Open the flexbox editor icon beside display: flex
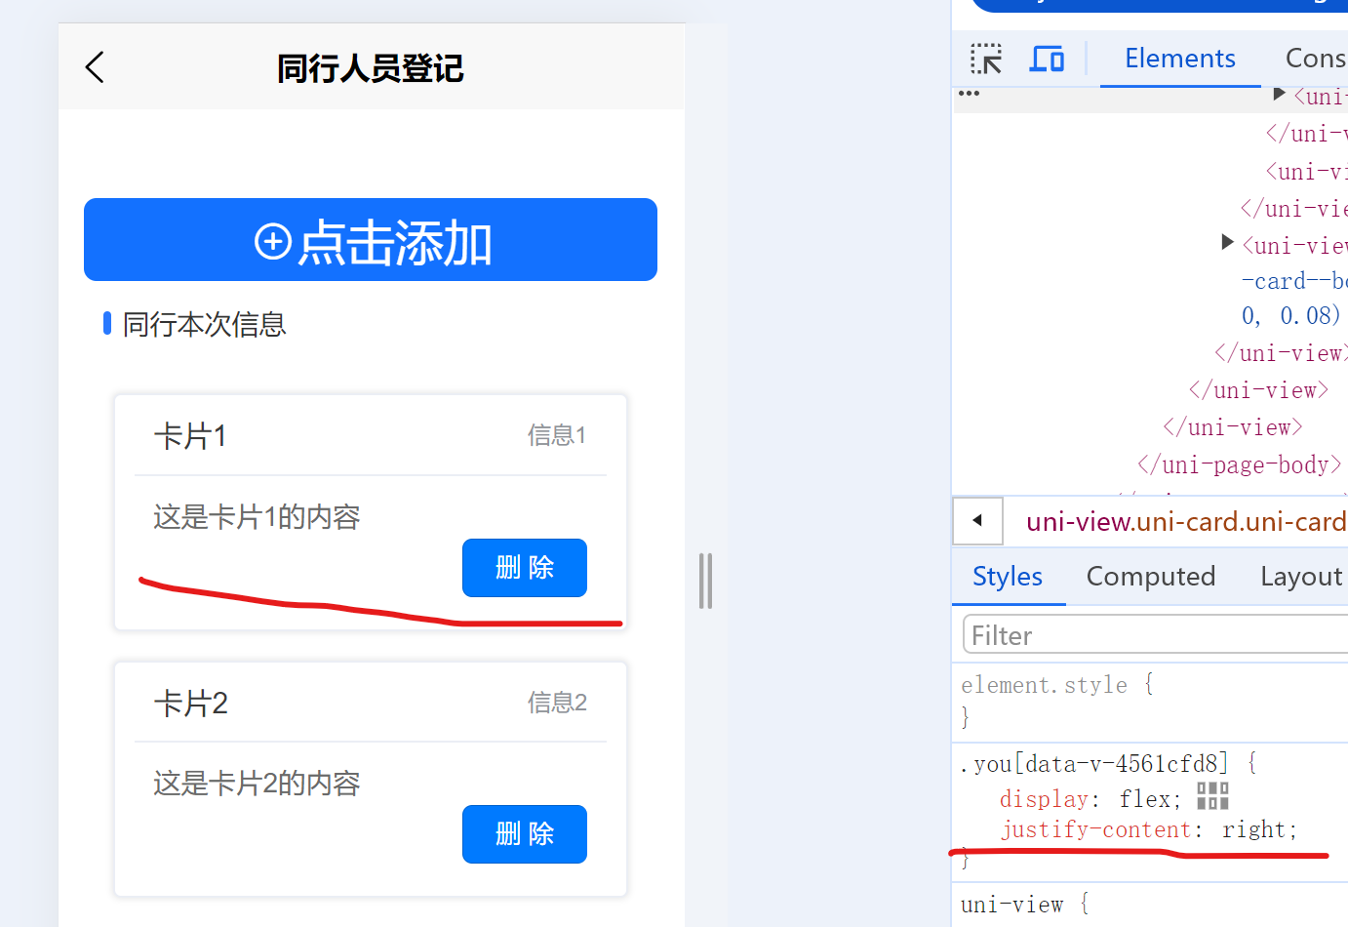 pos(1212,796)
